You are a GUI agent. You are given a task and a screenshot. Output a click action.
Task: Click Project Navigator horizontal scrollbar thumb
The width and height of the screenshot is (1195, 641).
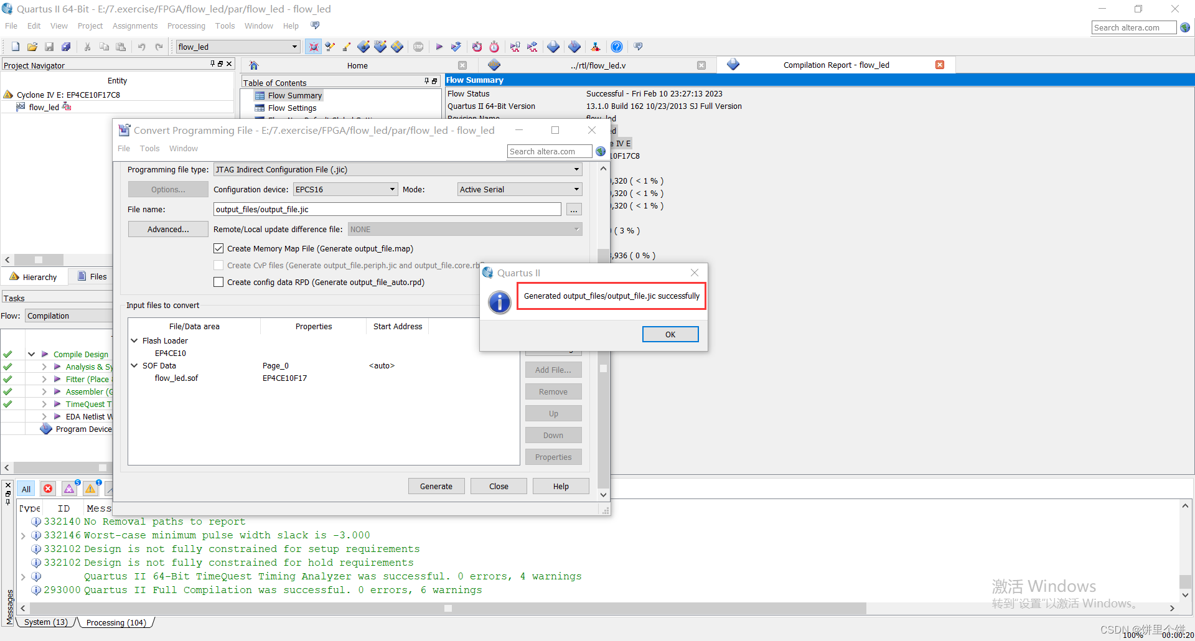[x=39, y=260]
